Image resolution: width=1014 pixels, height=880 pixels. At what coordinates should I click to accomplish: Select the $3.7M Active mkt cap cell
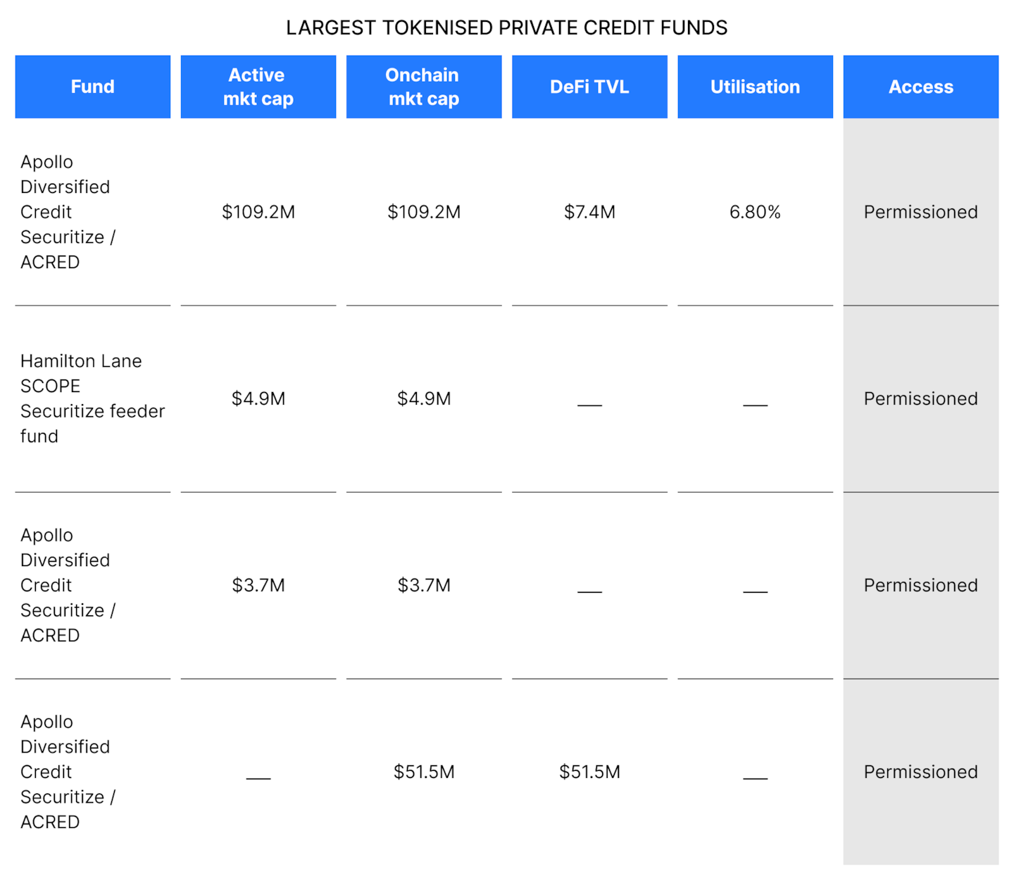tap(258, 585)
